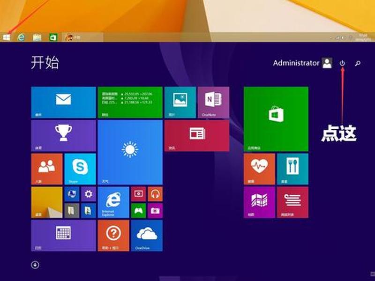Image resolution: width=375 pixels, height=281 pixels.
Task: Open the Desktop tile
Action: click(47, 202)
